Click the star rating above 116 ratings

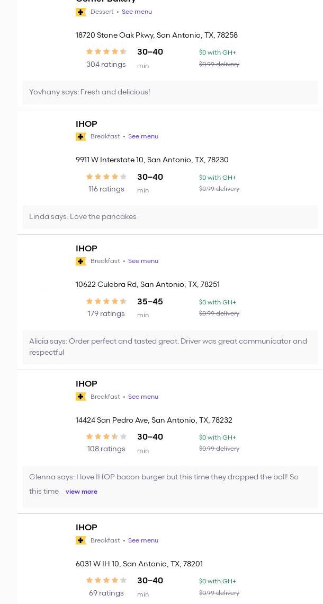click(x=106, y=177)
